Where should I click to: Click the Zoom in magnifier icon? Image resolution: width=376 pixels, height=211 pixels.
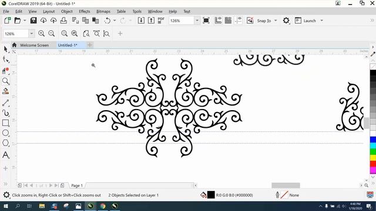(x=41, y=33)
